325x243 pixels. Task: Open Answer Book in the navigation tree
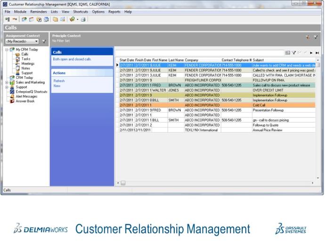point(25,101)
